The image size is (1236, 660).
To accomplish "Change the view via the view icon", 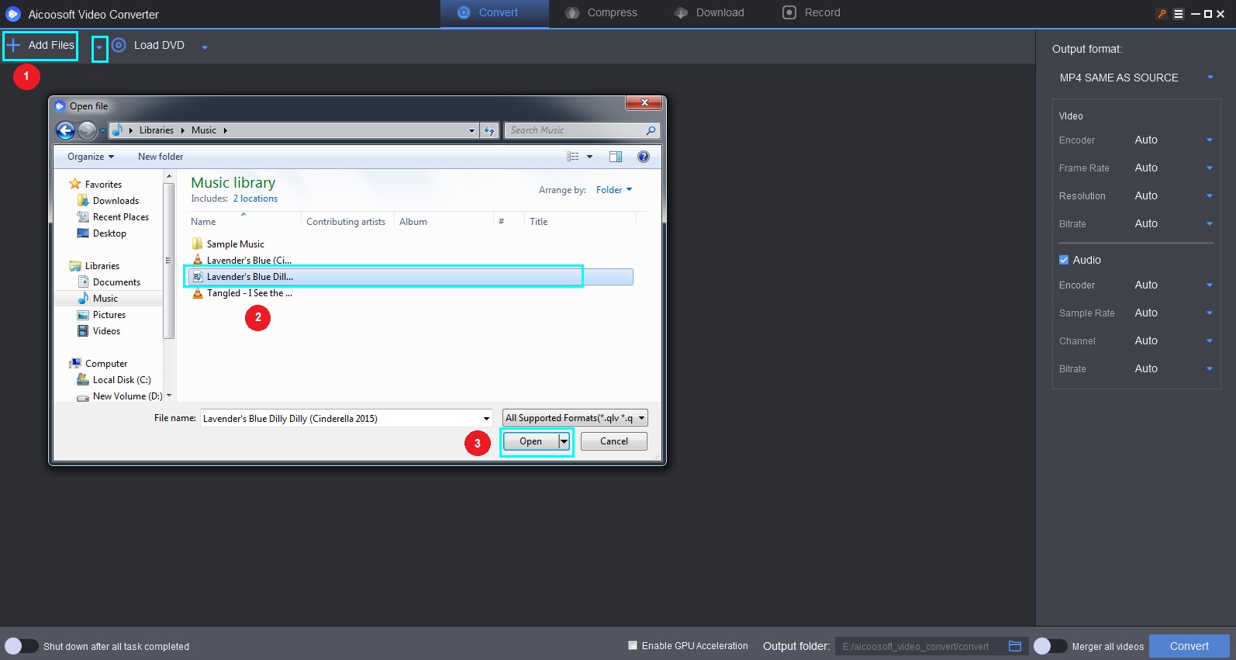I will point(573,157).
